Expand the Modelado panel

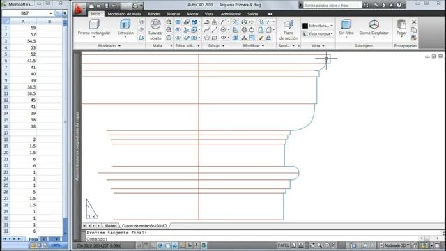109,45
